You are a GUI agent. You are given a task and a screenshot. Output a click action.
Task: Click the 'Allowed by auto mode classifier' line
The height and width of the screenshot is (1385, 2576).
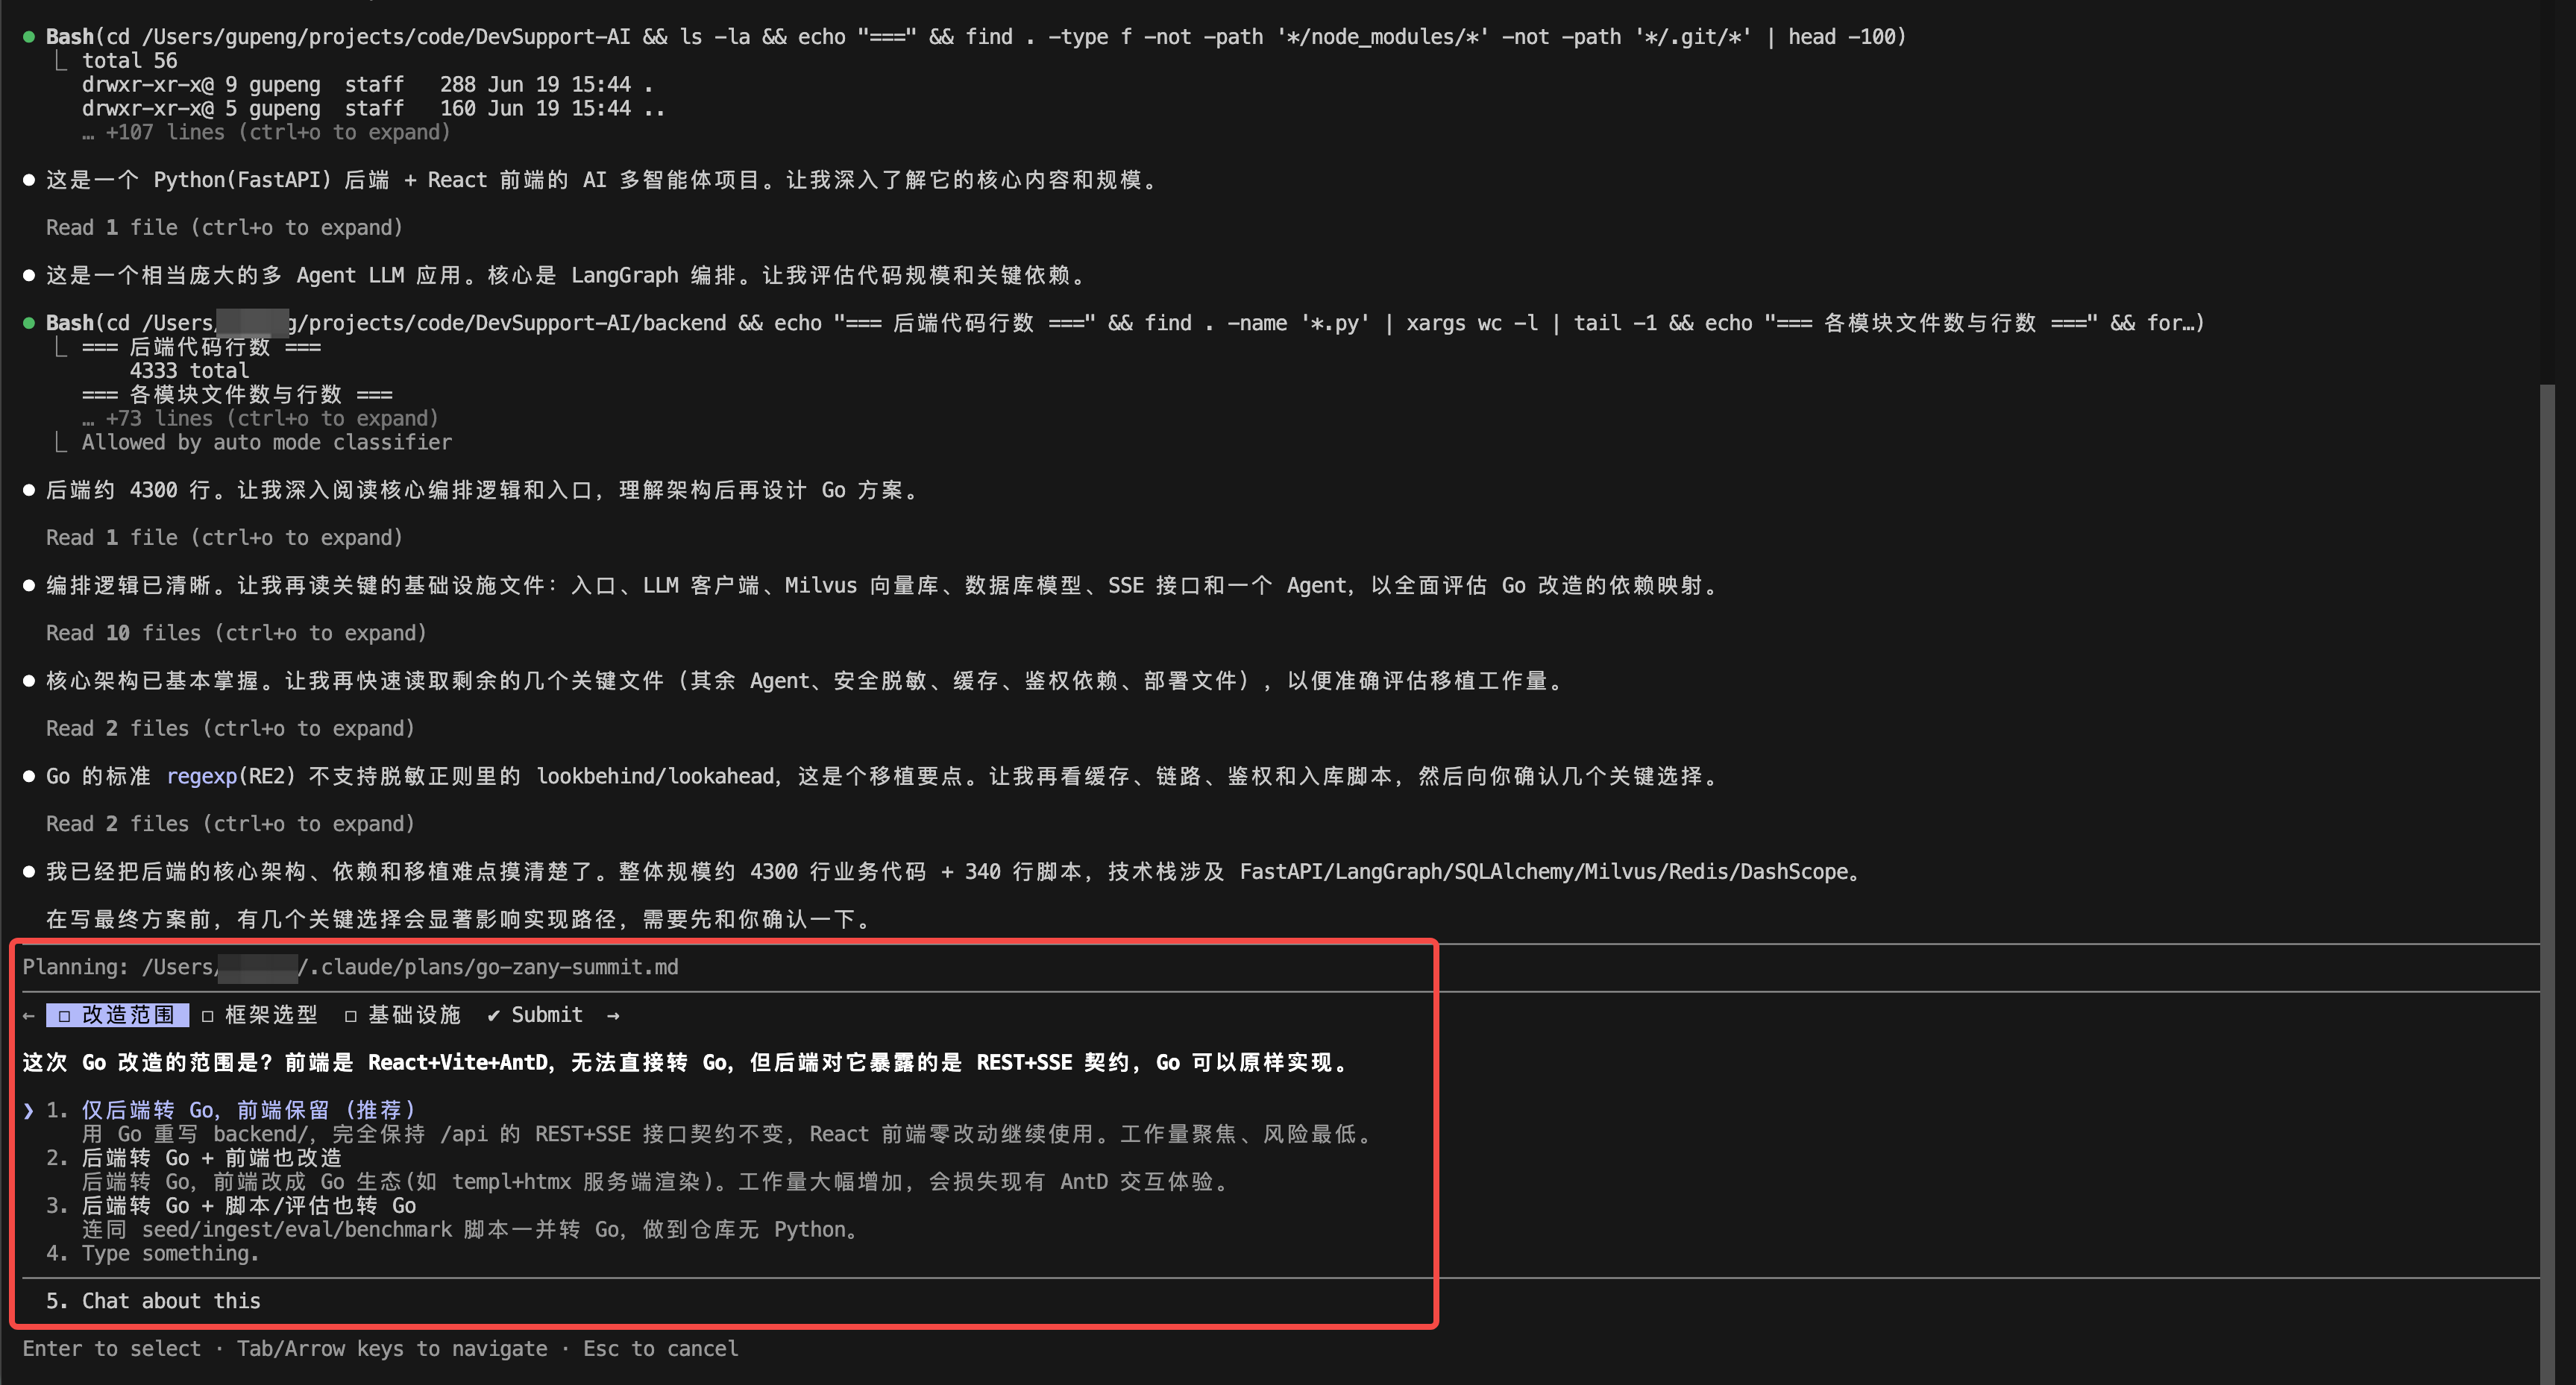click(x=266, y=443)
